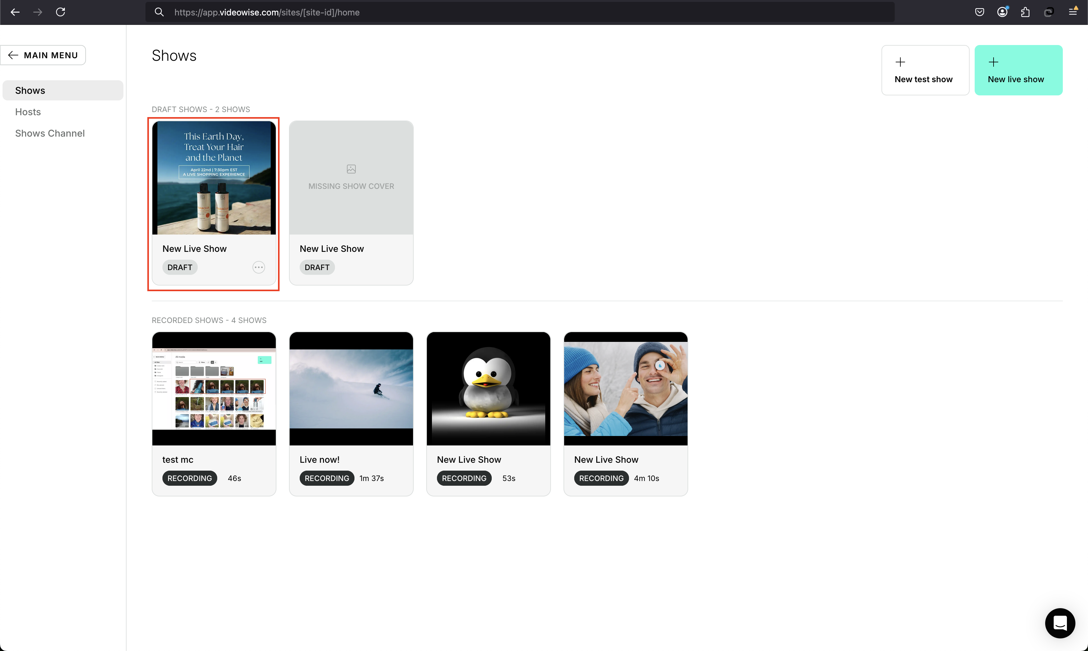Go to Shows Channel section
This screenshot has width=1088, height=651.
pos(50,133)
